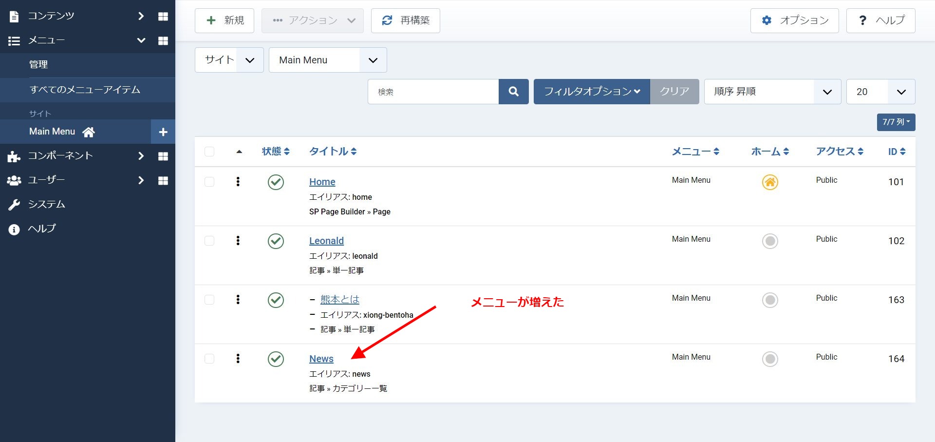Open the Content dashboard grid icon
The image size is (935, 442).
163,17
